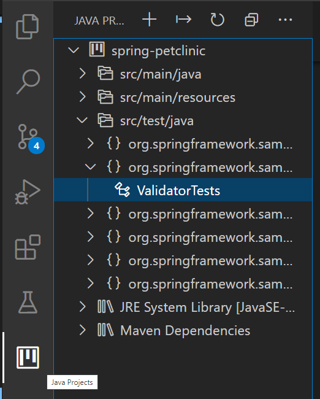
Task: Select the Java Projects activity bar icon
Action: pos(28,357)
